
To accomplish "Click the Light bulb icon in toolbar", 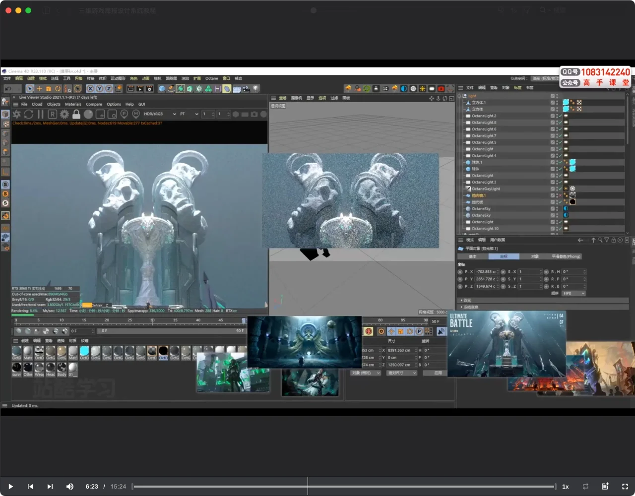I will click(255, 89).
